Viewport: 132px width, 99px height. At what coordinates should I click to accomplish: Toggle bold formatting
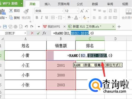coord(37,17)
